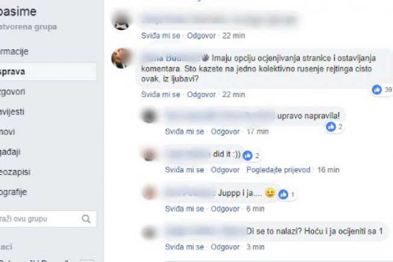393x262 pixels.
Task: Click 'Pogledajte prijevod' under 'did it' comment
Action: (278, 170)
